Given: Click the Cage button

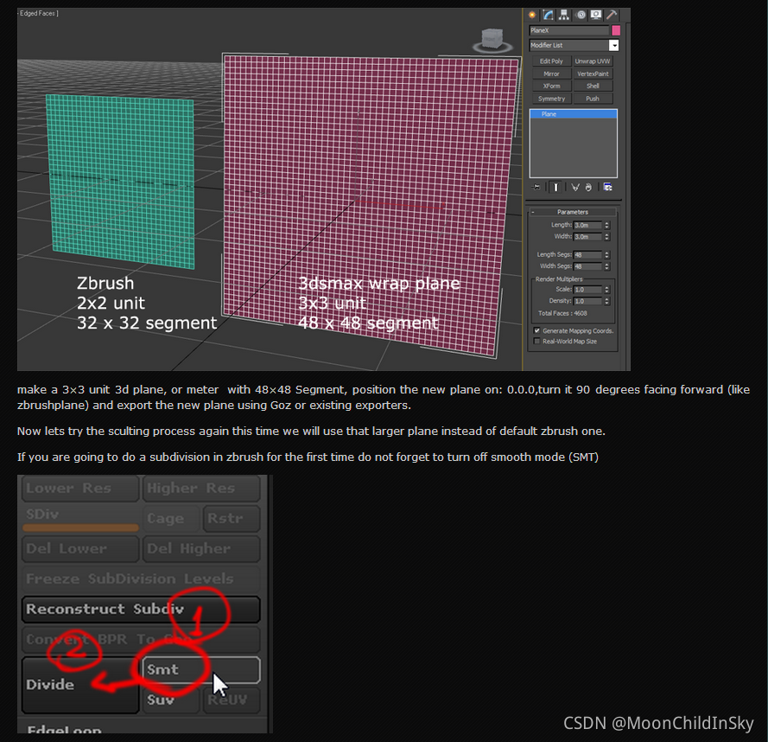Looking at the screenshot, I should (x=171, y=519).
